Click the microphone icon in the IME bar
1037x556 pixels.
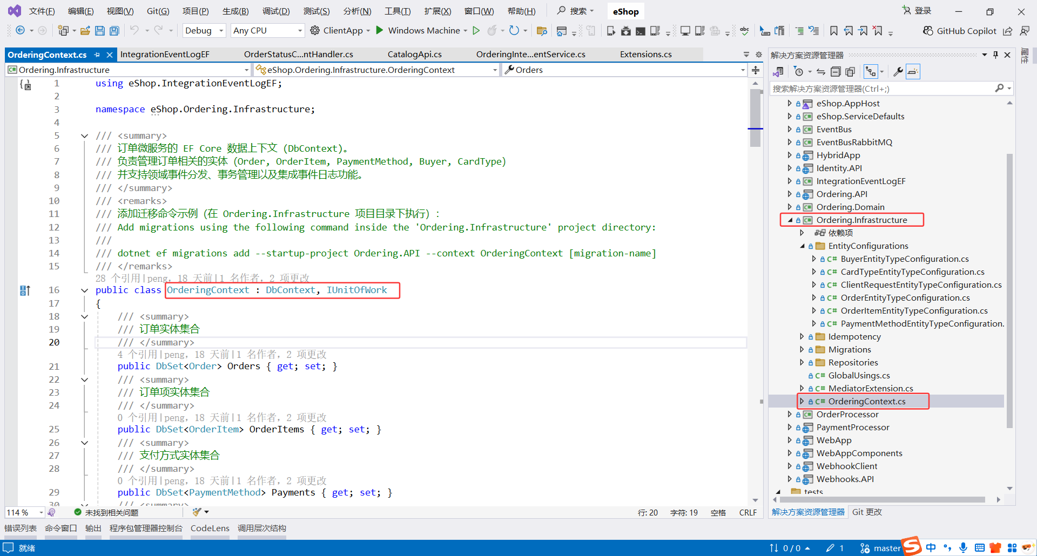click(963, 547)
